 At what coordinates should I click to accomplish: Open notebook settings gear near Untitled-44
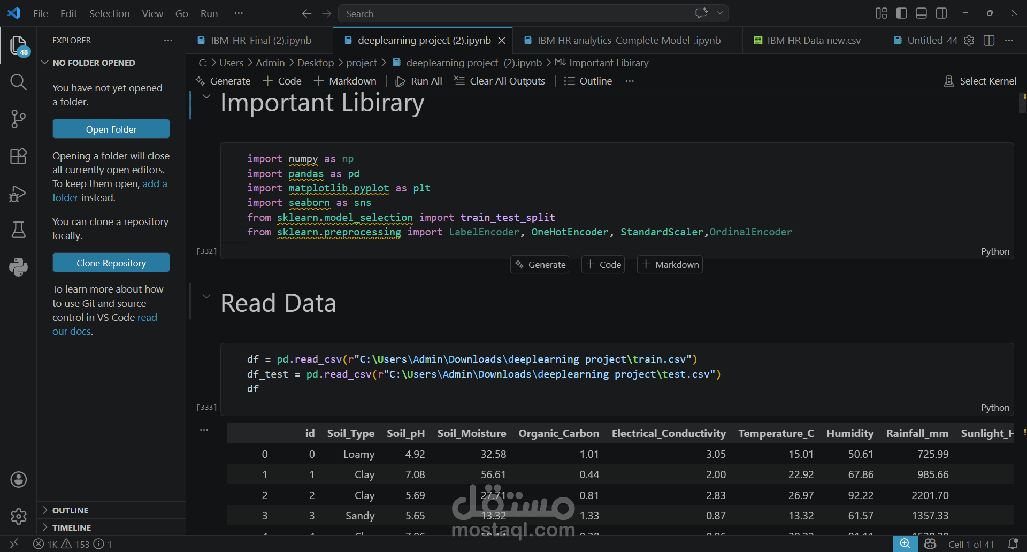969,40
